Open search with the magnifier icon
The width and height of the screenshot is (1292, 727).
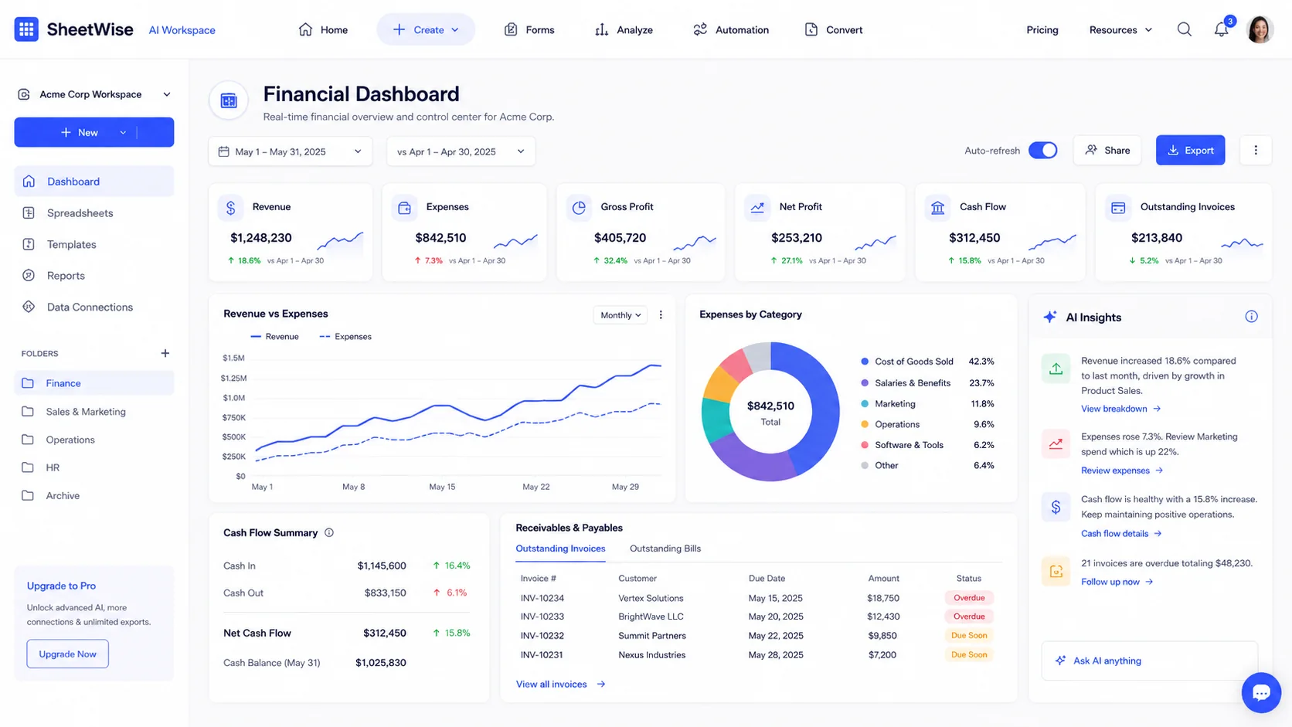coord(1184,29)
